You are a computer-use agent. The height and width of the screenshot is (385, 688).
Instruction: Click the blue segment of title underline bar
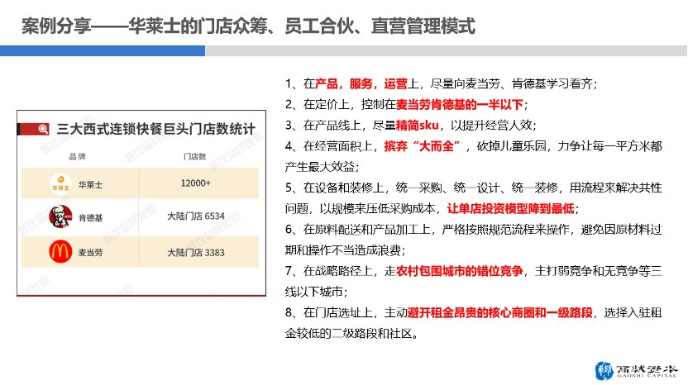tap(103, 50)
